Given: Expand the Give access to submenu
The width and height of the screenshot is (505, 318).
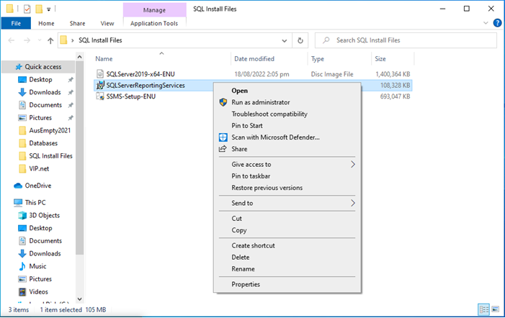Looking at the screenshot, I should coord(353,164).
